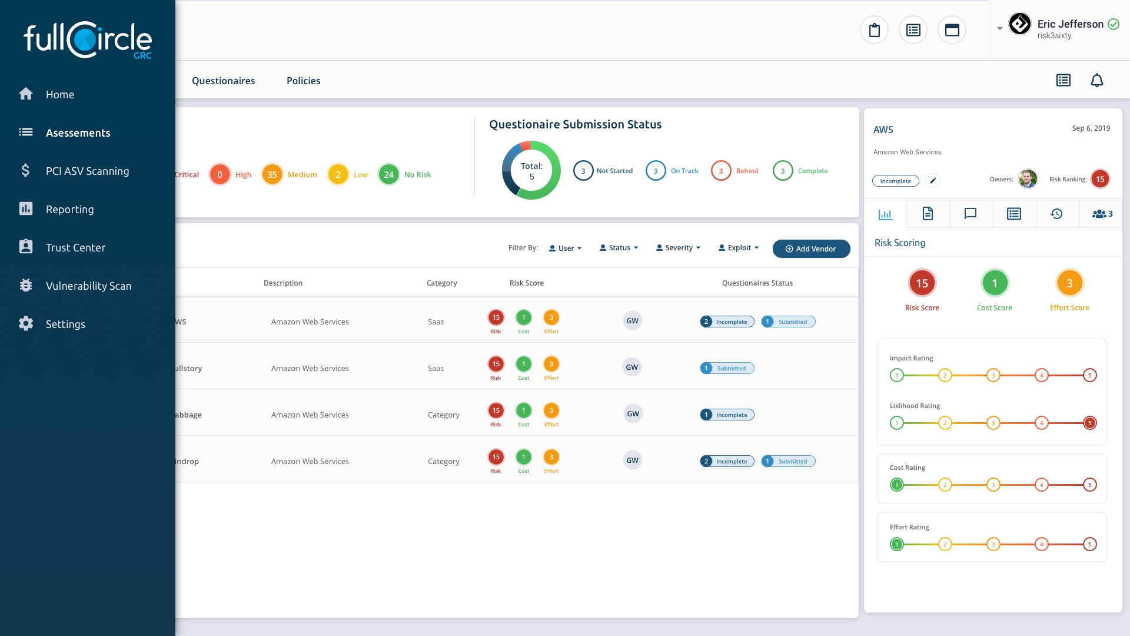Click the fullCircle GRC logo
Viewport: 1130px width, 636px height.
click(88, 40)
